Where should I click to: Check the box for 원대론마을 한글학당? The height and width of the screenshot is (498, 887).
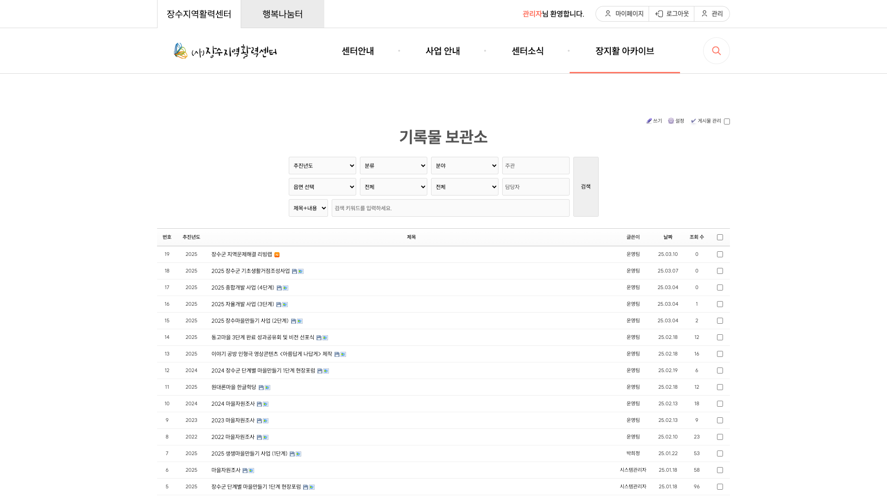point(720,387)
